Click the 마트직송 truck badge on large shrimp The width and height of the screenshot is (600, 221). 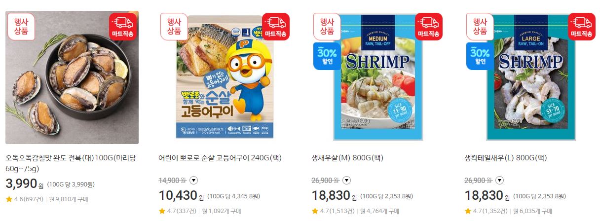(x=582, y=26)
